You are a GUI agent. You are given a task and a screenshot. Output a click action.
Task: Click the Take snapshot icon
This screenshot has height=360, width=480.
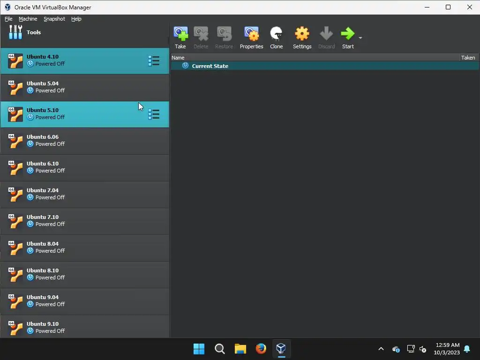[x=180, y=34]
